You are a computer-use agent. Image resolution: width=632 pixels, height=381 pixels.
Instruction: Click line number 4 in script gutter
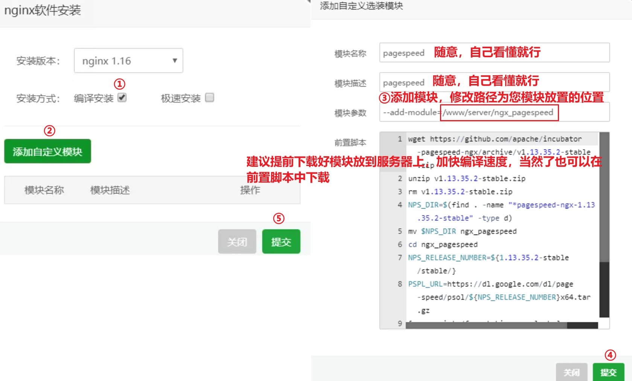[400, 205]
